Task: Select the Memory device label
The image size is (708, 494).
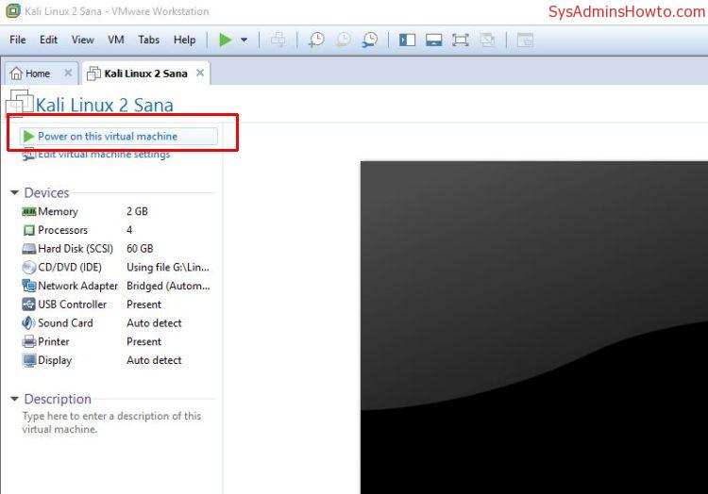Action: [x=58, y=211]
